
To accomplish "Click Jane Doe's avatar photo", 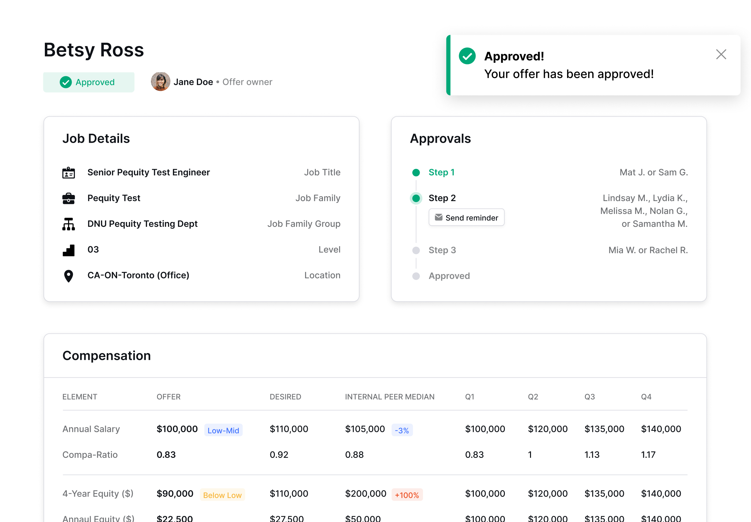I will click(x=160, y=82).
